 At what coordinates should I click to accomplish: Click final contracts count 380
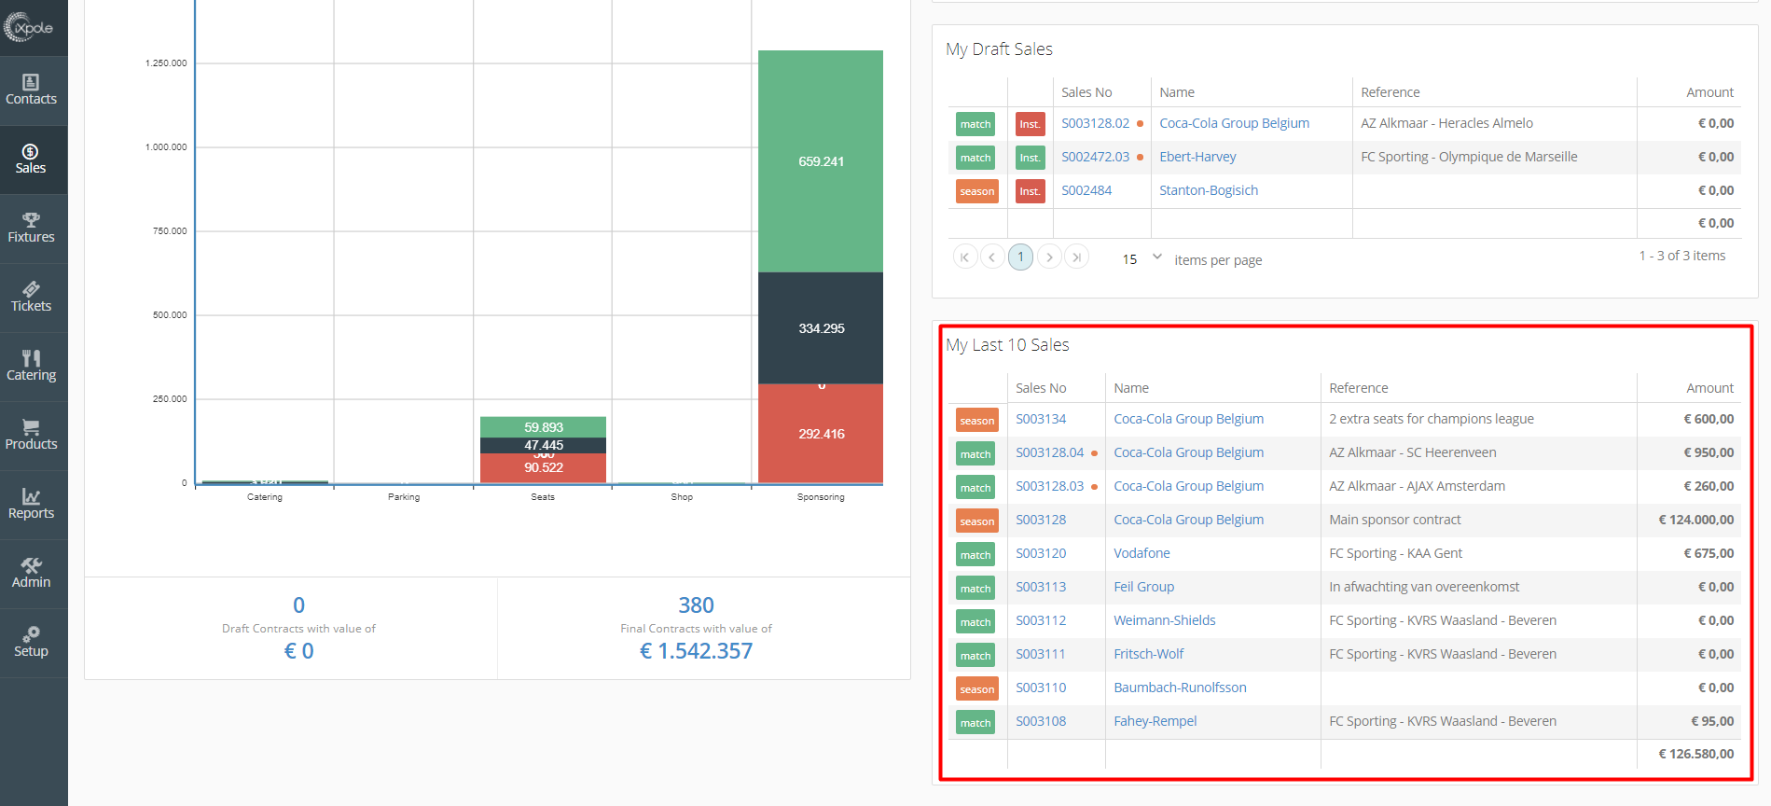tap(696, 605)
